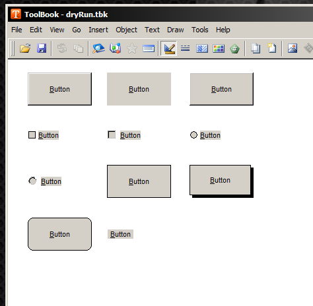313x306 pixels.
Task: Click the blue striped pattern palette icon
Action: pyautogui.click(x=202, y=48)
